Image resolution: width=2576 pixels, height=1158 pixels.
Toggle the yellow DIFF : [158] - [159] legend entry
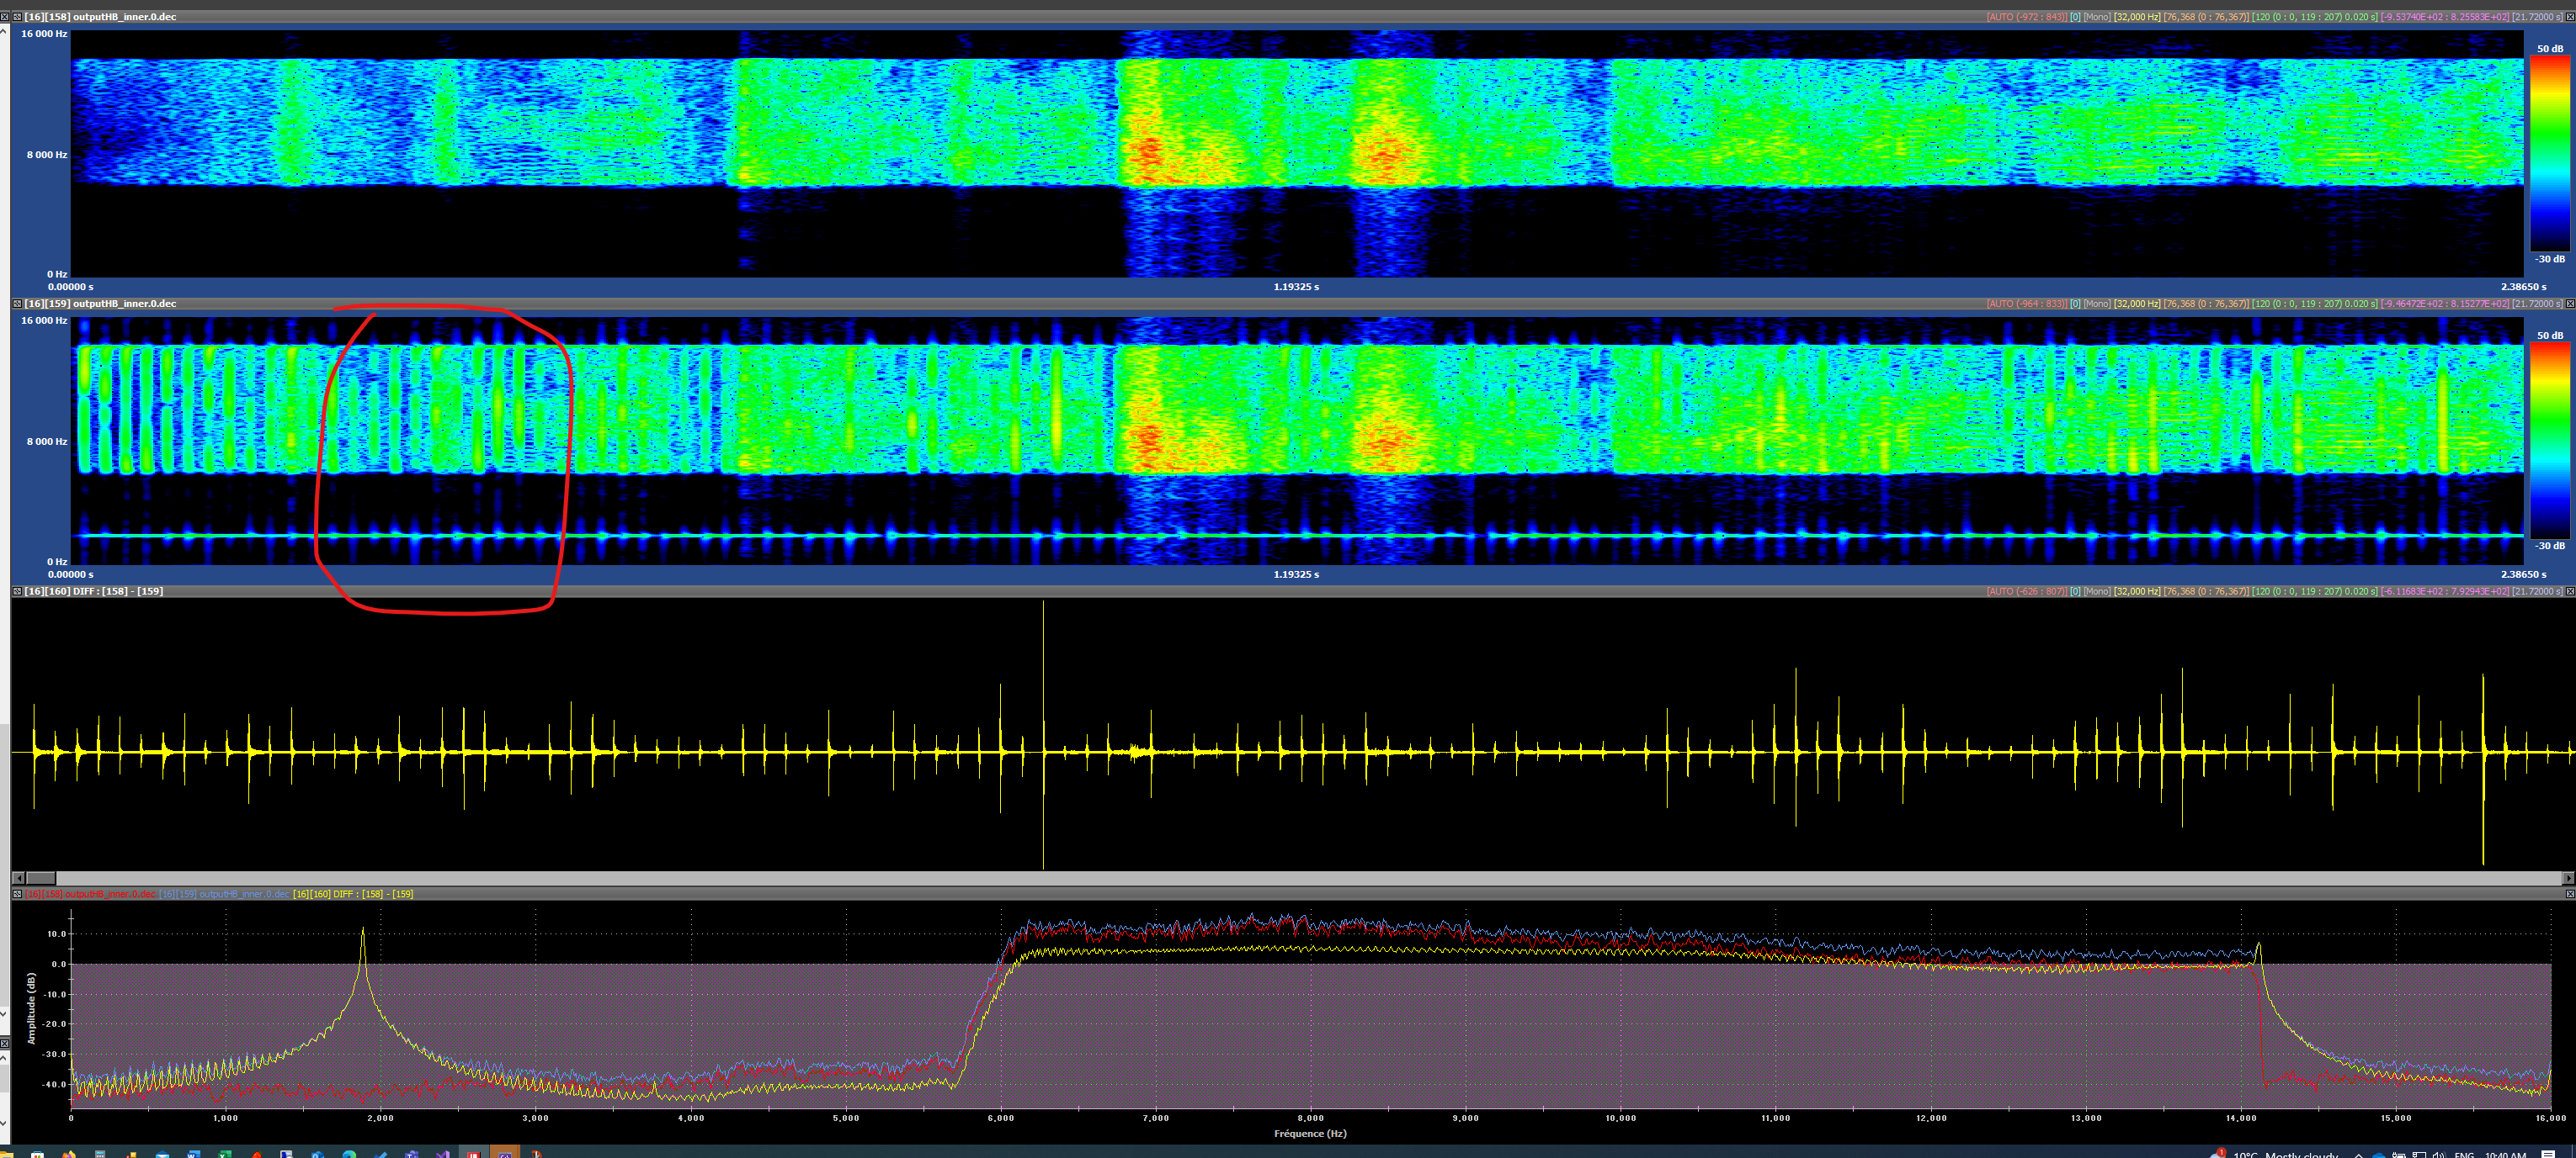[353, 894]
